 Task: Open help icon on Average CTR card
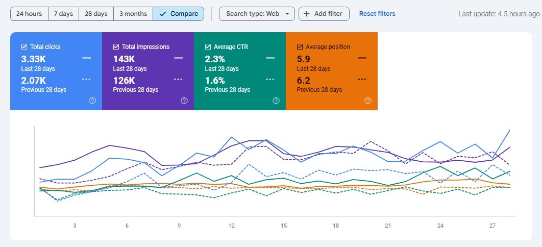(x=276, y=101)
